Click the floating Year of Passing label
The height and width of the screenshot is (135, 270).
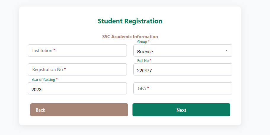pos(43,80)
